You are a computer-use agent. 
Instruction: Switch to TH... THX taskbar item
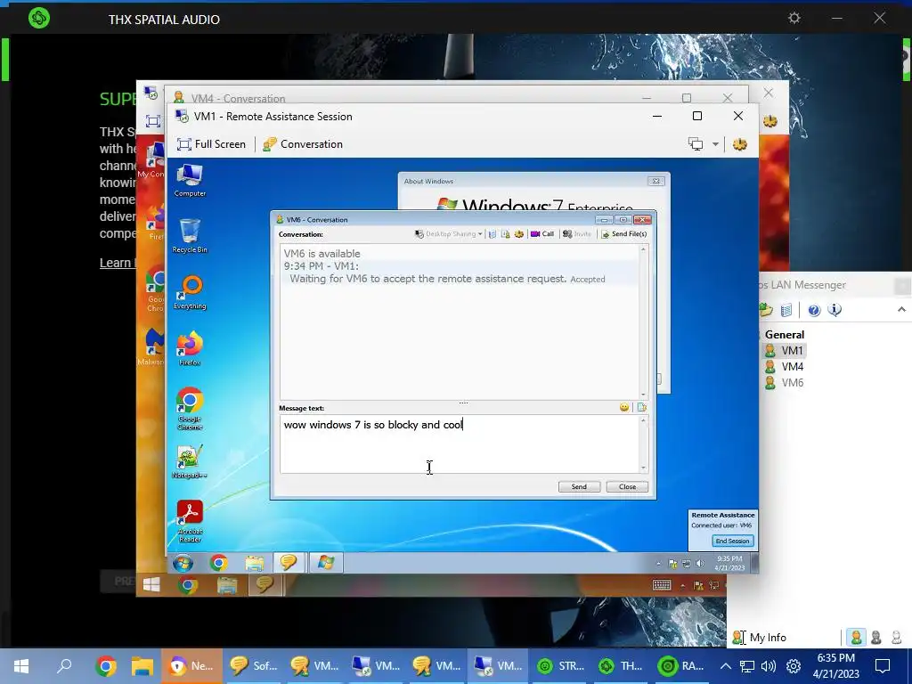[621, 666]
